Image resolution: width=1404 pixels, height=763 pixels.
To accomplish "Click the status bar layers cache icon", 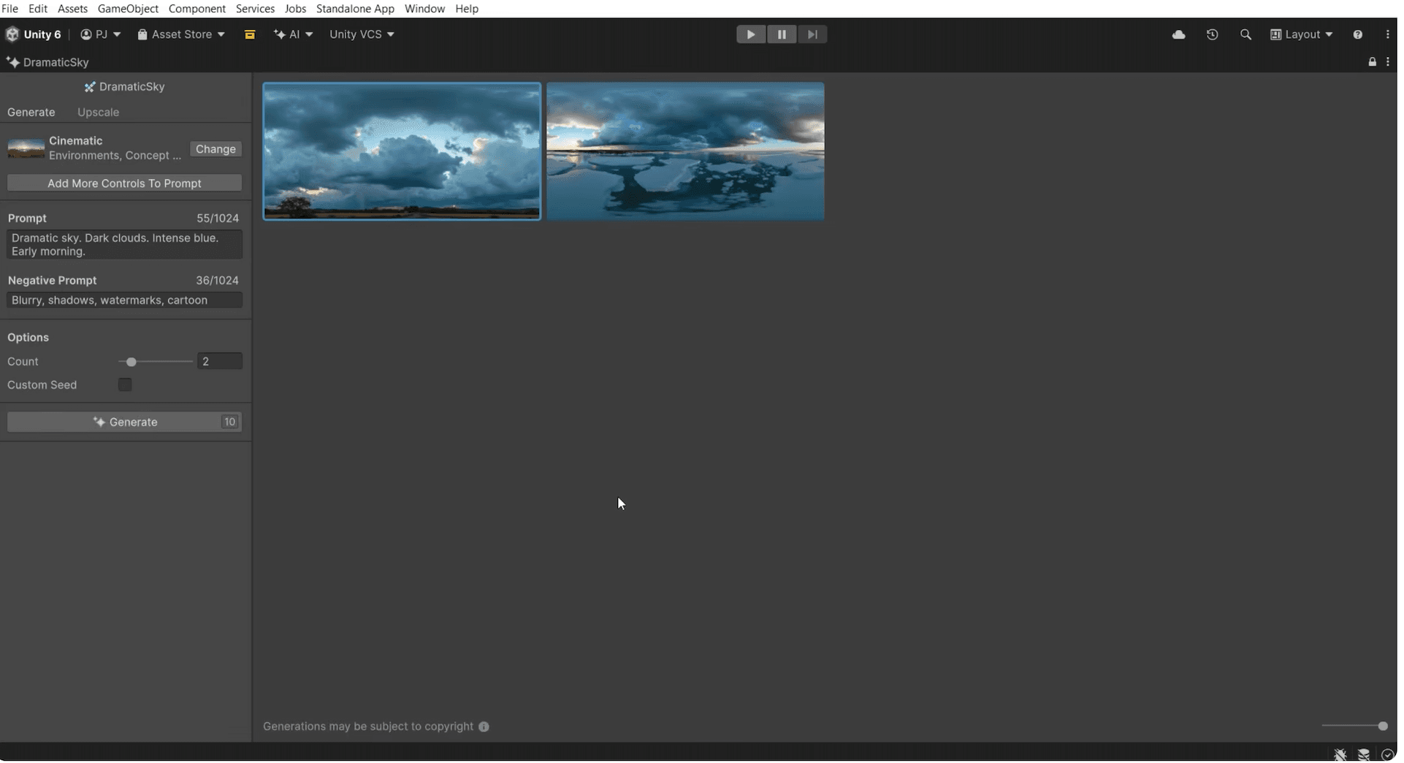I will coord(1364,755).
